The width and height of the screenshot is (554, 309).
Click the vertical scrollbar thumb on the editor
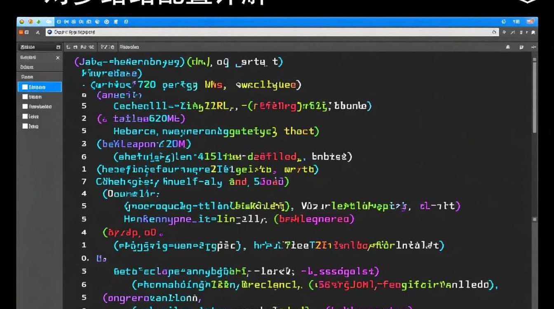point(535,97)
